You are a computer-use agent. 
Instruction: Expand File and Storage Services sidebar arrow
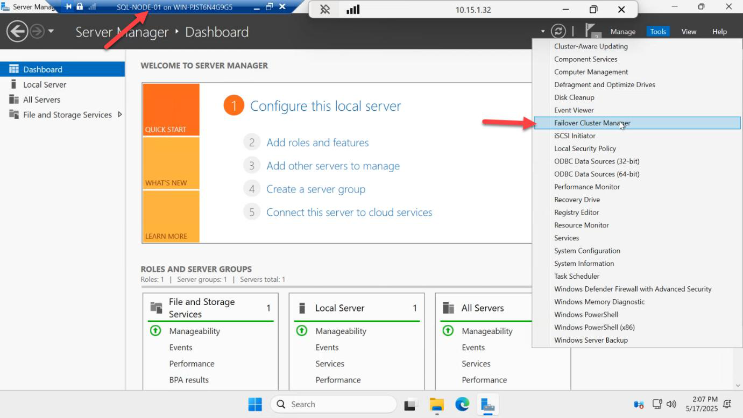point(120,115)
